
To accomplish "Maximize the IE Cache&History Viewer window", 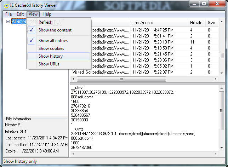I will [x=204, y=4].
